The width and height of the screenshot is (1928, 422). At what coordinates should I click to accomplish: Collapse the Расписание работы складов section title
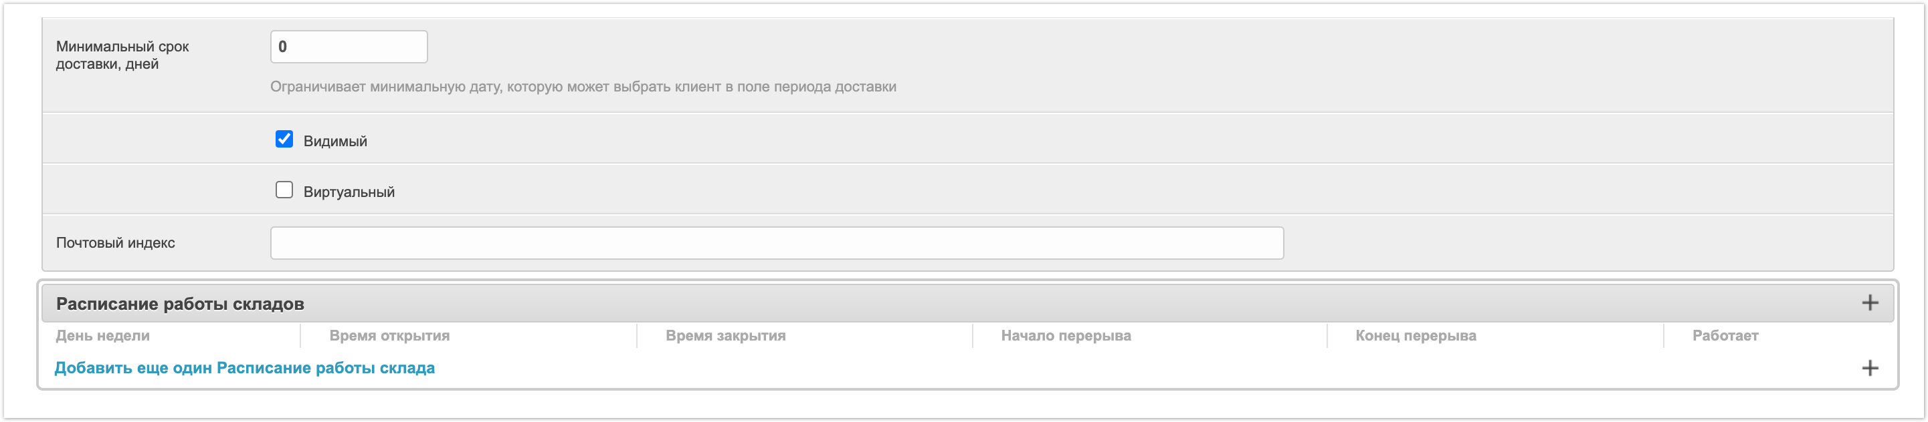[x=180, y=304]
